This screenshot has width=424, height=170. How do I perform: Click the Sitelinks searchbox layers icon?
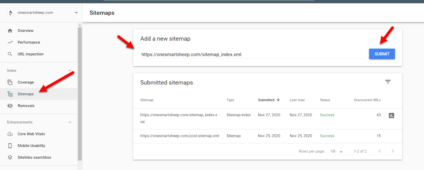[10, 157]
